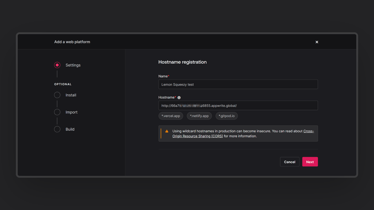Go to the Install step label
The width and height of the screenshot is (374, 210).
point(71,95)
